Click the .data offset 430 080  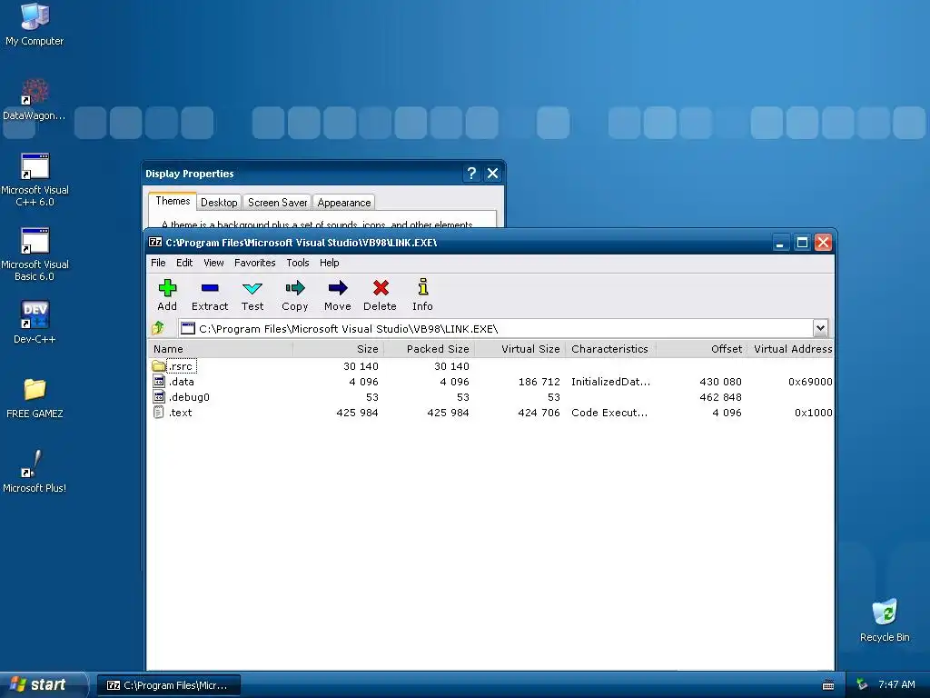pos(720,382)
